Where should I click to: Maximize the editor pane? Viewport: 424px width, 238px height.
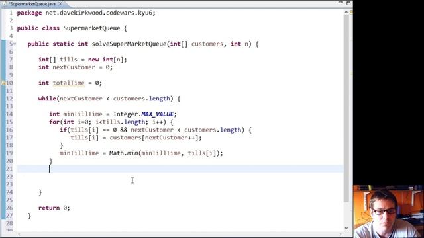[348, 3]
